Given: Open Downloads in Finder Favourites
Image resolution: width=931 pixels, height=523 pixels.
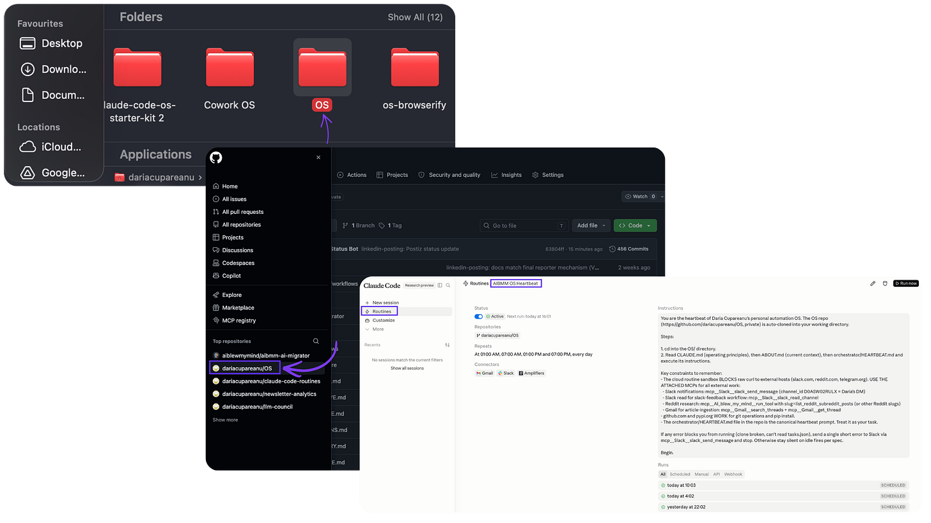Looking at the screenshot, I should [x=53, y=70].
